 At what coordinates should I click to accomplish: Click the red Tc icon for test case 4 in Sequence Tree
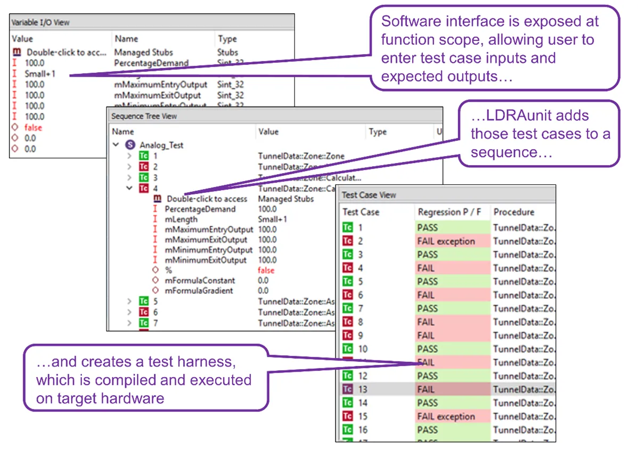point(144,188)
